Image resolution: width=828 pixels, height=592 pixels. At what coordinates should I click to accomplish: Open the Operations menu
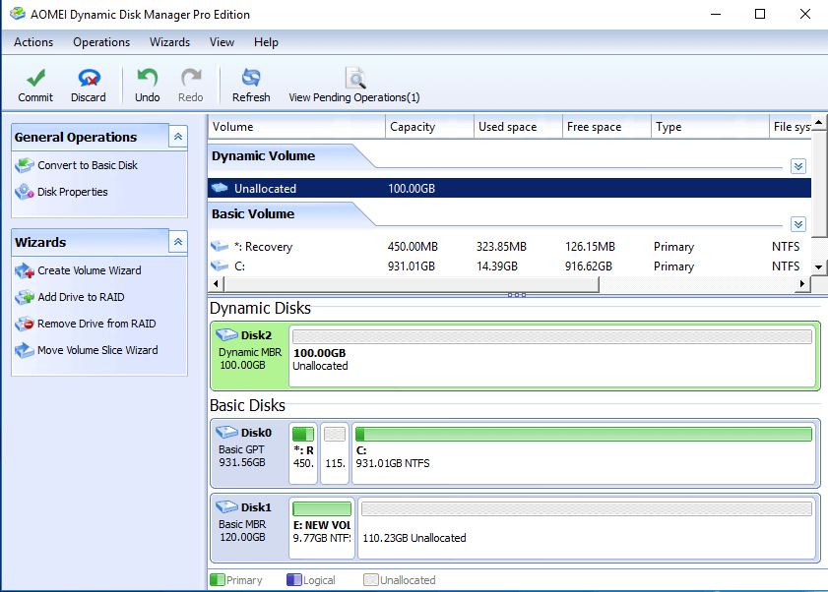(x=101, y=42)
